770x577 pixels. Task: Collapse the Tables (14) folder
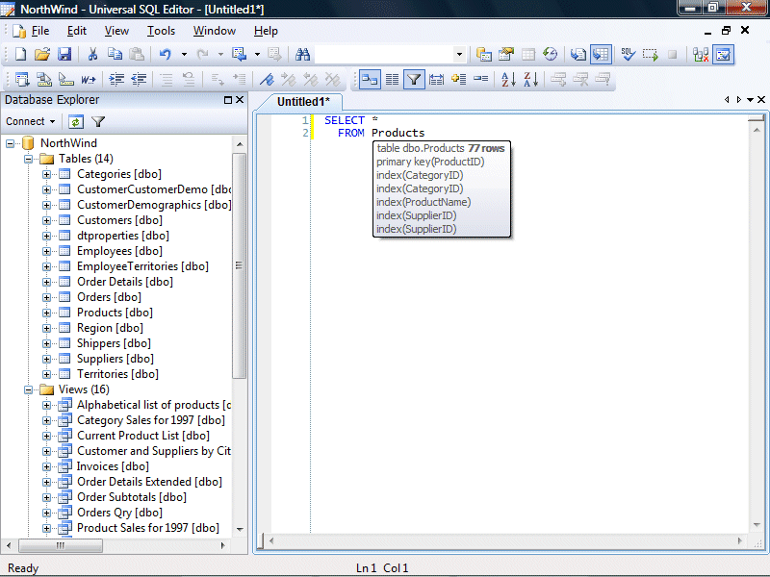[x=30, y=159]
